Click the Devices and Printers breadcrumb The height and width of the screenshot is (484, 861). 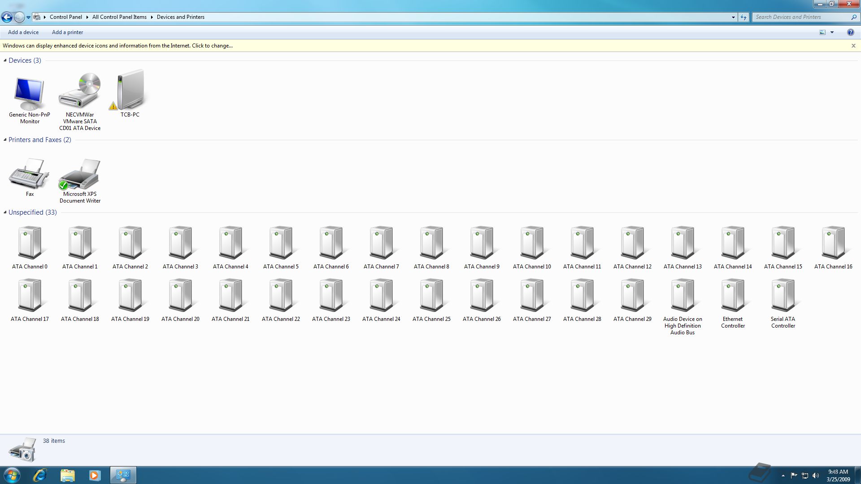pos(180,17)
